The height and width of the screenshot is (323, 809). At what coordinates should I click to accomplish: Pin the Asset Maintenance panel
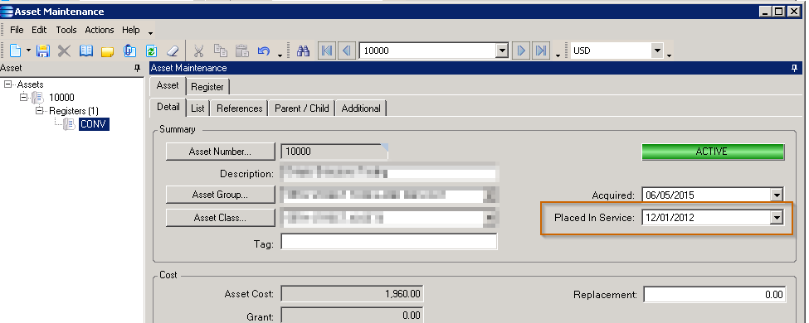794,68
